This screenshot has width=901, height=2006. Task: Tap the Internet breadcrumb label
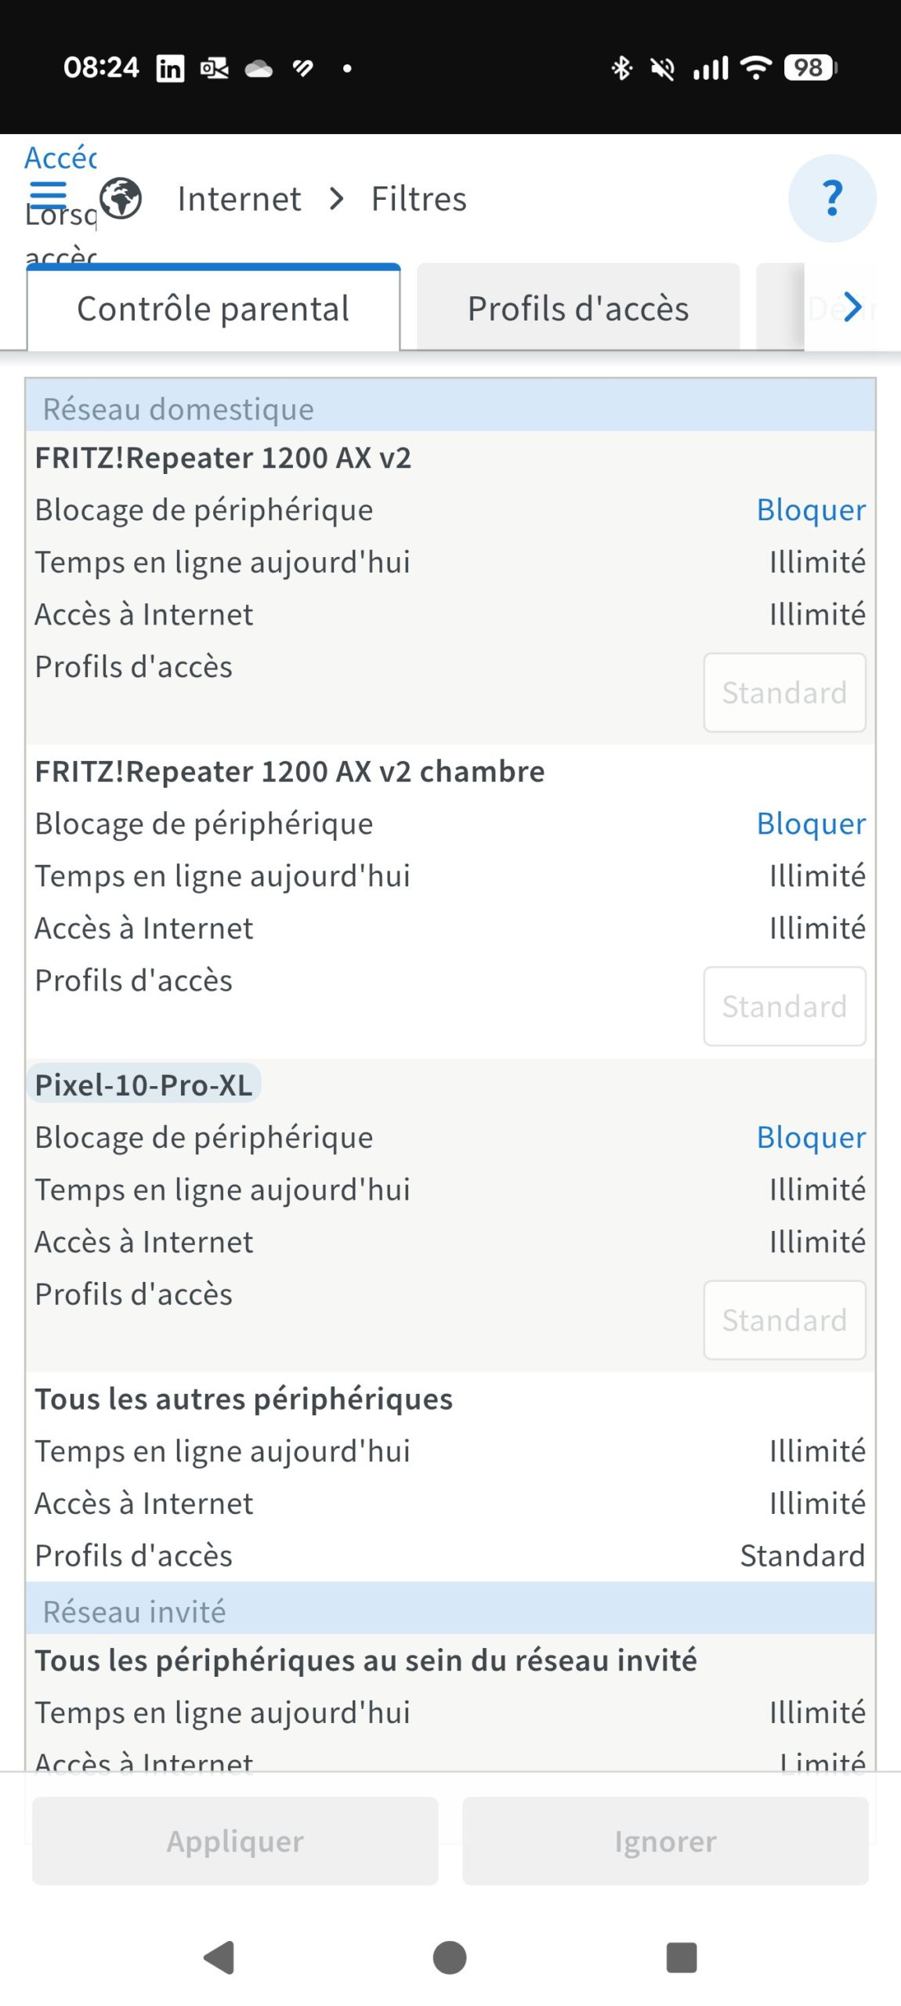[x=239, y=199]
